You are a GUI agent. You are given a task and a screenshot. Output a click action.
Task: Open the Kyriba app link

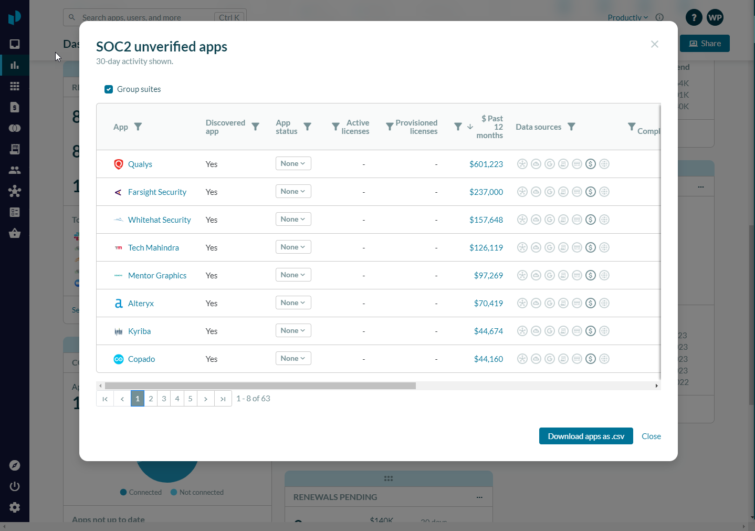click(x=139, y=331)
